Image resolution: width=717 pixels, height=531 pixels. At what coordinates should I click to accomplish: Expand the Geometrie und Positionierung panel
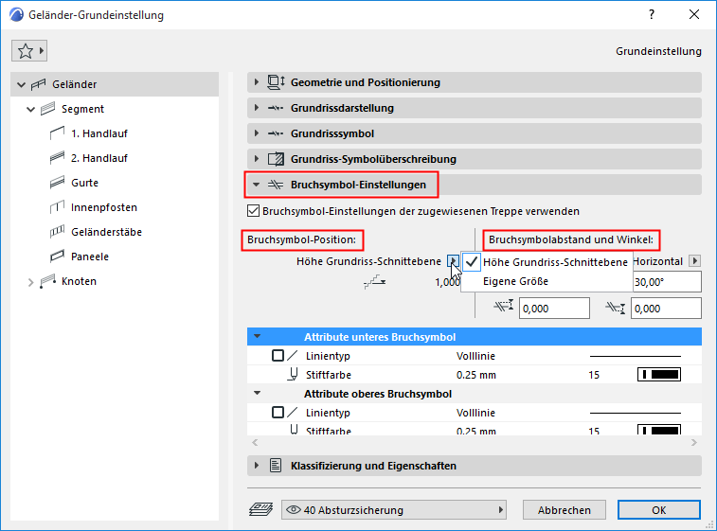(x=257, y=83)
